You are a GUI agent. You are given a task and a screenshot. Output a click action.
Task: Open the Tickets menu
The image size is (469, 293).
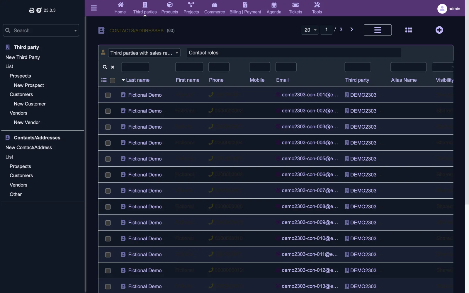click(295, 8)
